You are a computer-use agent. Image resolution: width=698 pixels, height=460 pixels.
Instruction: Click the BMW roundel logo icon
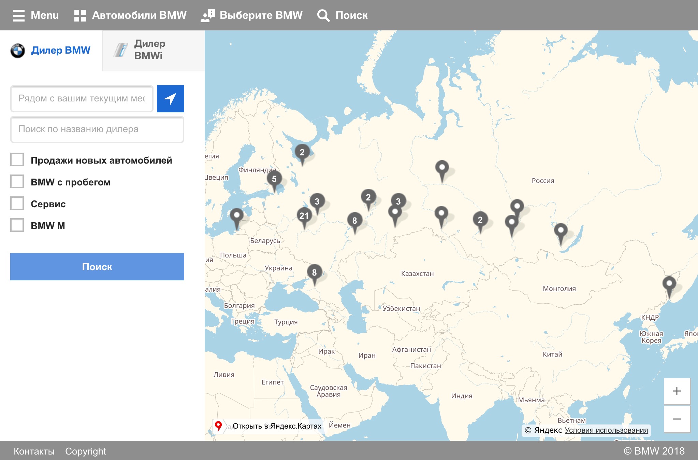point(18,51)
